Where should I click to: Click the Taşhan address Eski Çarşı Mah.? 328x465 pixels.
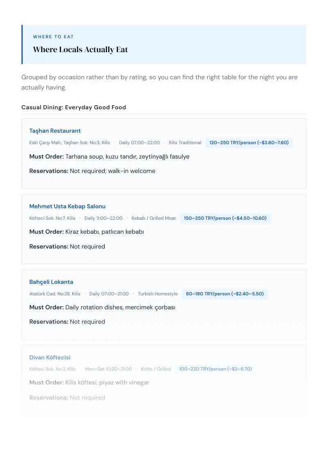[70, 143]
